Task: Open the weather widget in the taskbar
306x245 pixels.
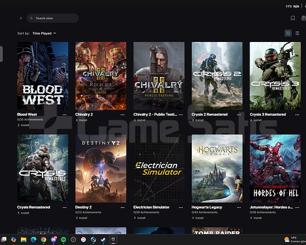Action: tap(295, 240)
